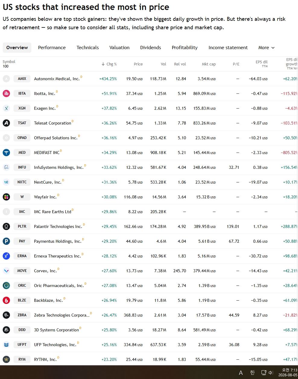This screenshot has height=379, width=298.
Task: Click the taskbar 'A' input mode indicator
Action: (x=241, y=373)
